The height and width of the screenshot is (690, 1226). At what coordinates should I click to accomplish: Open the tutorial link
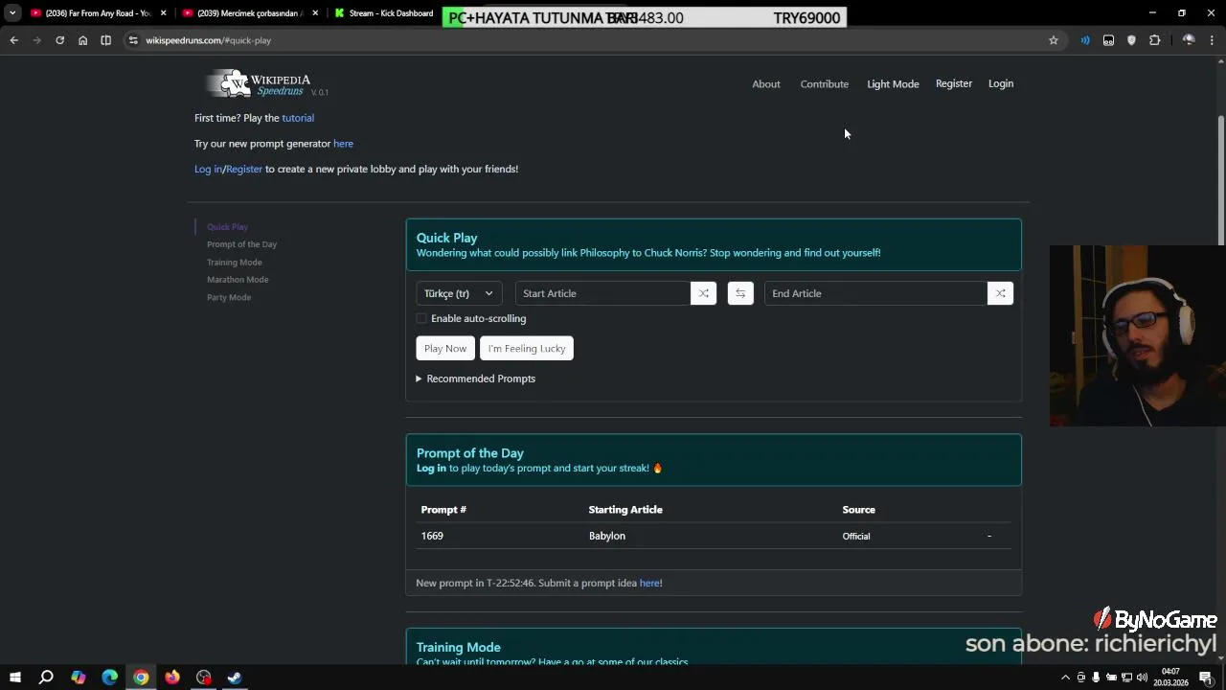298,118
